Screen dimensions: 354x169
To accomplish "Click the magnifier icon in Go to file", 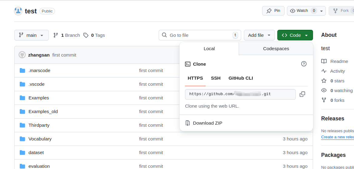I will 165,35.
